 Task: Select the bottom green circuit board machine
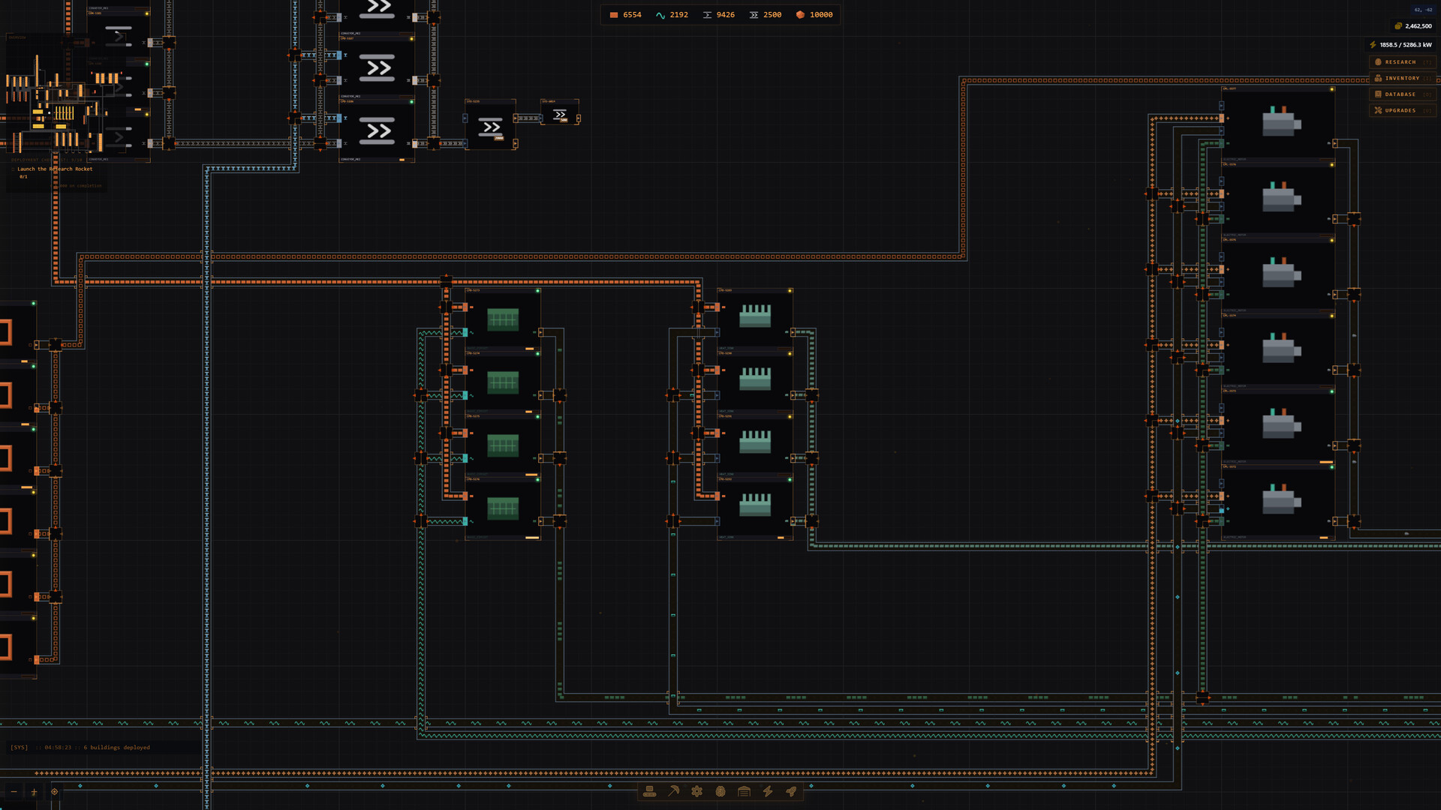[x=503, y=508]
